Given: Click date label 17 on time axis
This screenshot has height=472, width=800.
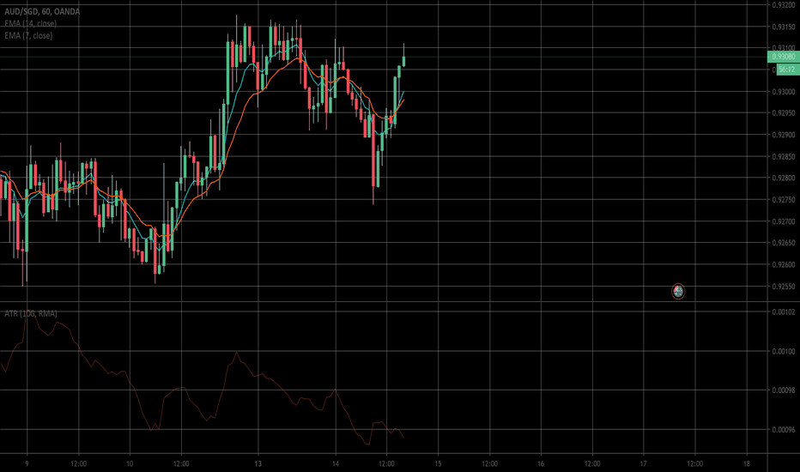Looking at the screenshot, I should [x=643, y=461].
